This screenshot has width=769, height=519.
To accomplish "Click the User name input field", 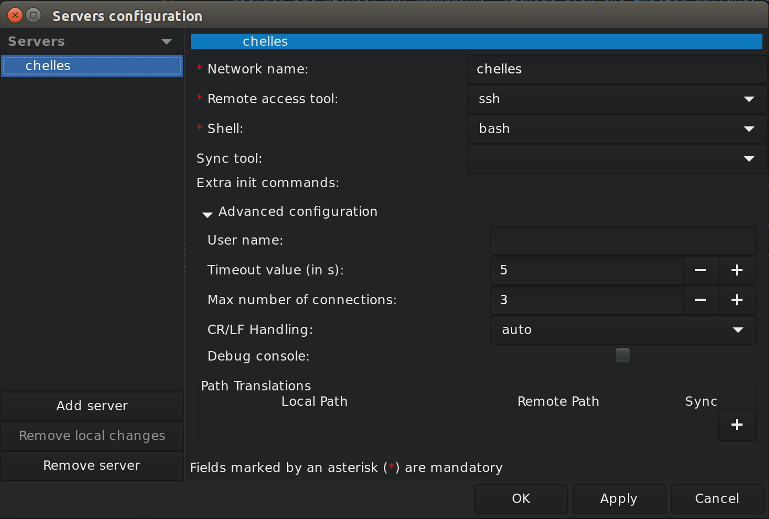I will [622, 241].
